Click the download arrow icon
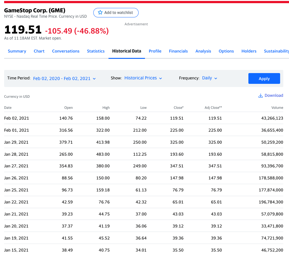Viewport: 289px width, 255px height. click(260, 96)
